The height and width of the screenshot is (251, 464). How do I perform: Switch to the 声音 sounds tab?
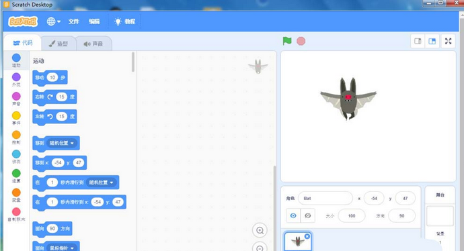[93, 44]
